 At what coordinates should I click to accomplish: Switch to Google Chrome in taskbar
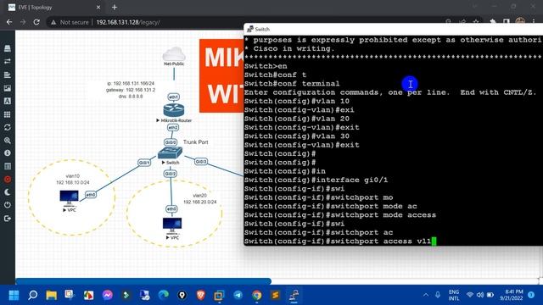[x=256, y=295]
